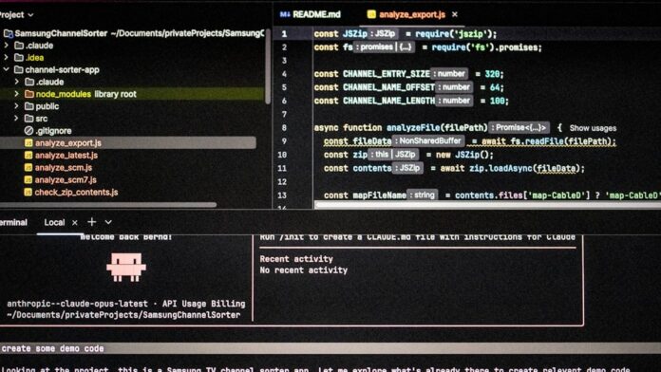The image size is (661, 372).
Task: Expand .claude folder inside channel-sorter-app
Action: coord(17,82)
